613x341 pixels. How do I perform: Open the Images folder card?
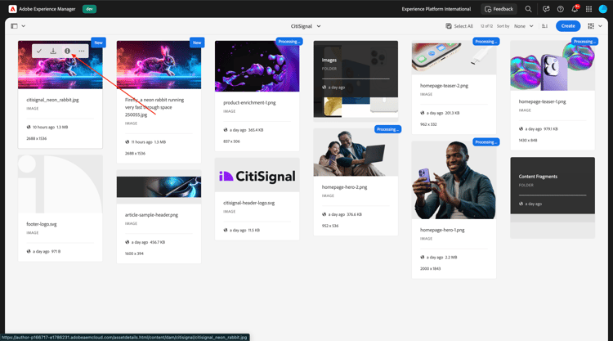tap(356, 79)
